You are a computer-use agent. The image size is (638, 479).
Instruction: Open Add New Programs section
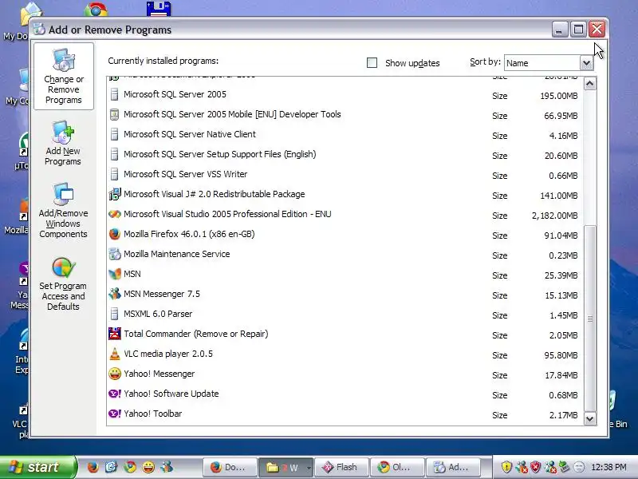[63, 143]
